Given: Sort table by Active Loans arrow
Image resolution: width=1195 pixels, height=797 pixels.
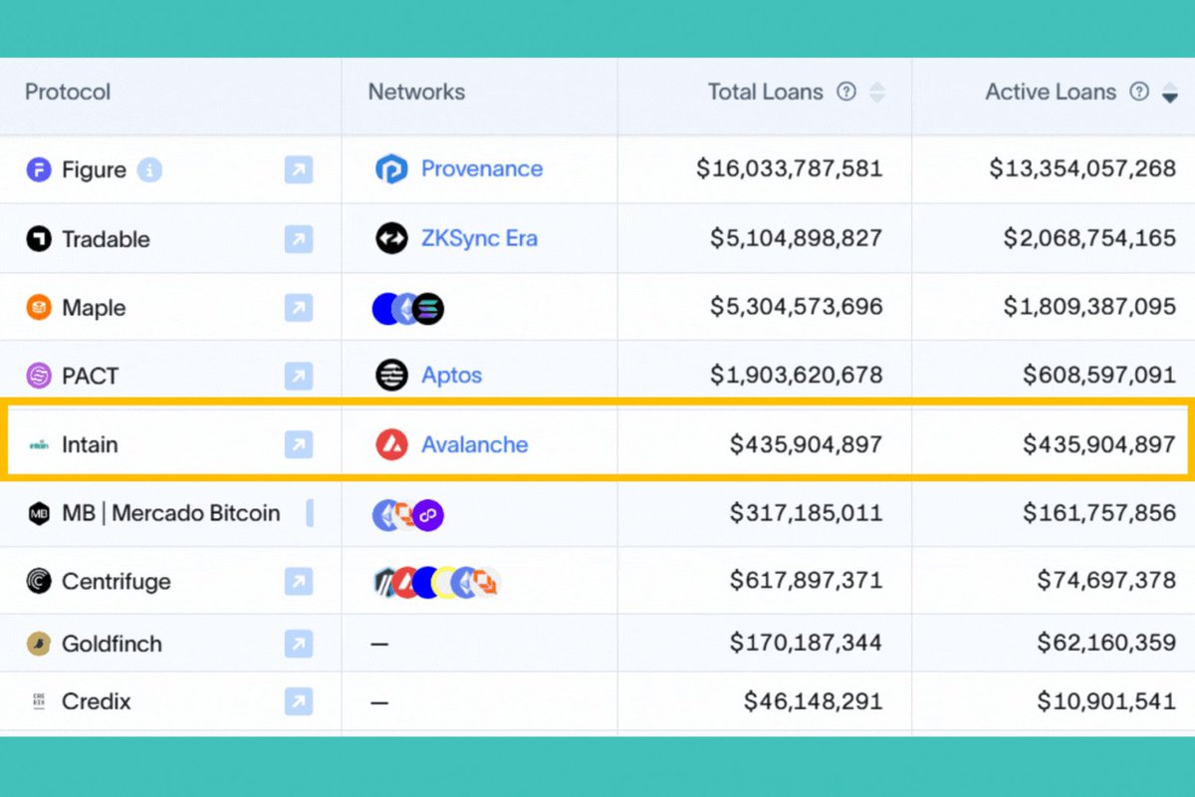Looking at the screenshot, I should [x=1170, y=94].
